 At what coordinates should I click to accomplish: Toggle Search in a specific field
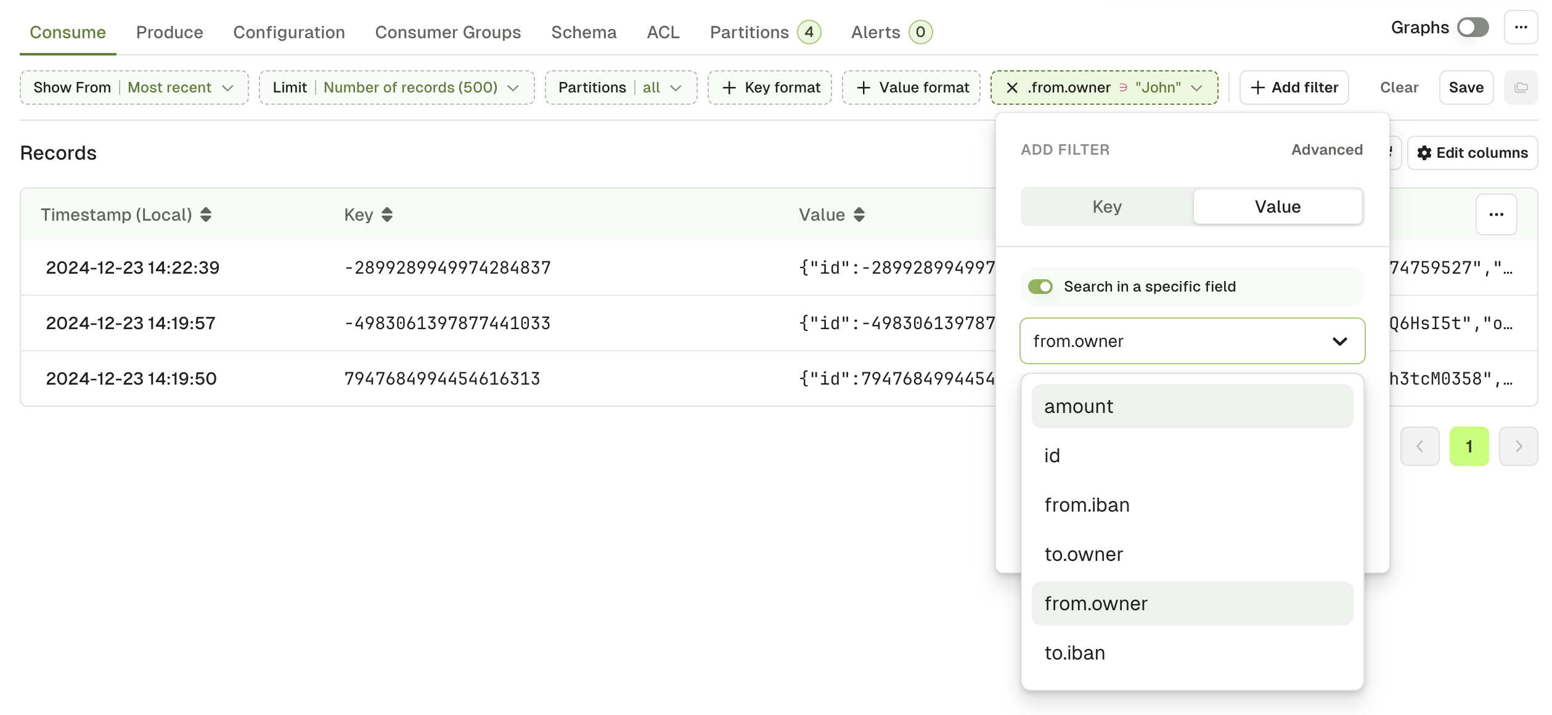click(1040, 287)
